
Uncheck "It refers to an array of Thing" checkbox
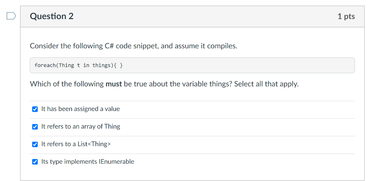coord(35,127)
